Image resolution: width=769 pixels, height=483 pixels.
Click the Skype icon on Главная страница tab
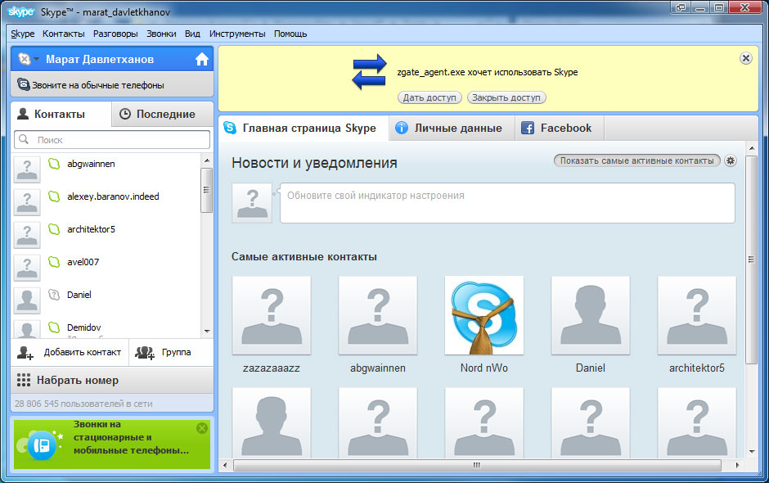230,128
